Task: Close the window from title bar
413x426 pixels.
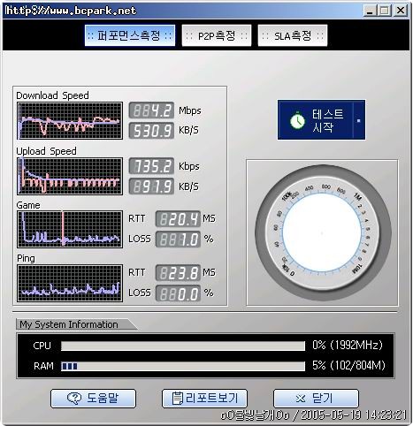Action: click(401, 11)
